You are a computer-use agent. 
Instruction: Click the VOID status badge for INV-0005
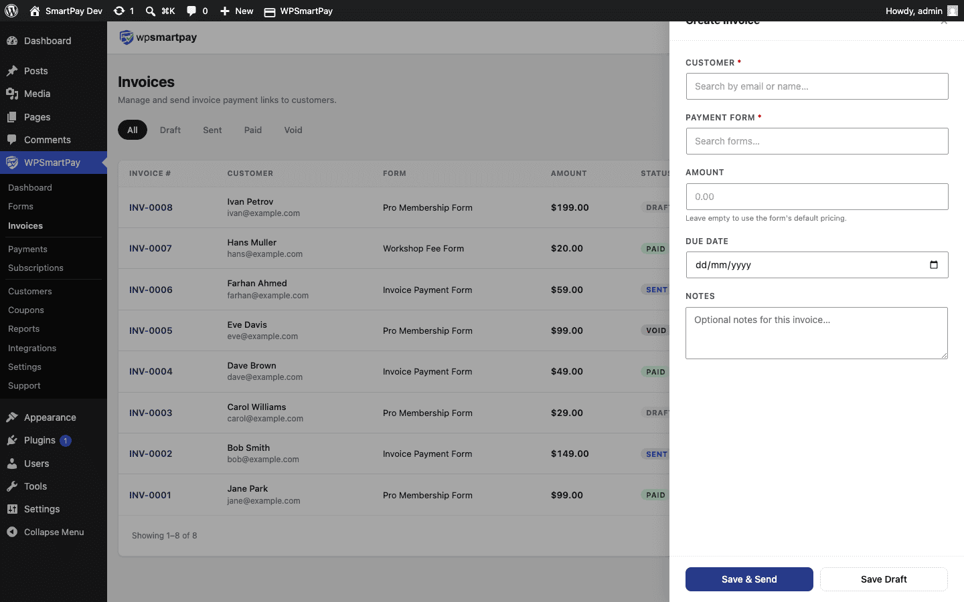655,330
